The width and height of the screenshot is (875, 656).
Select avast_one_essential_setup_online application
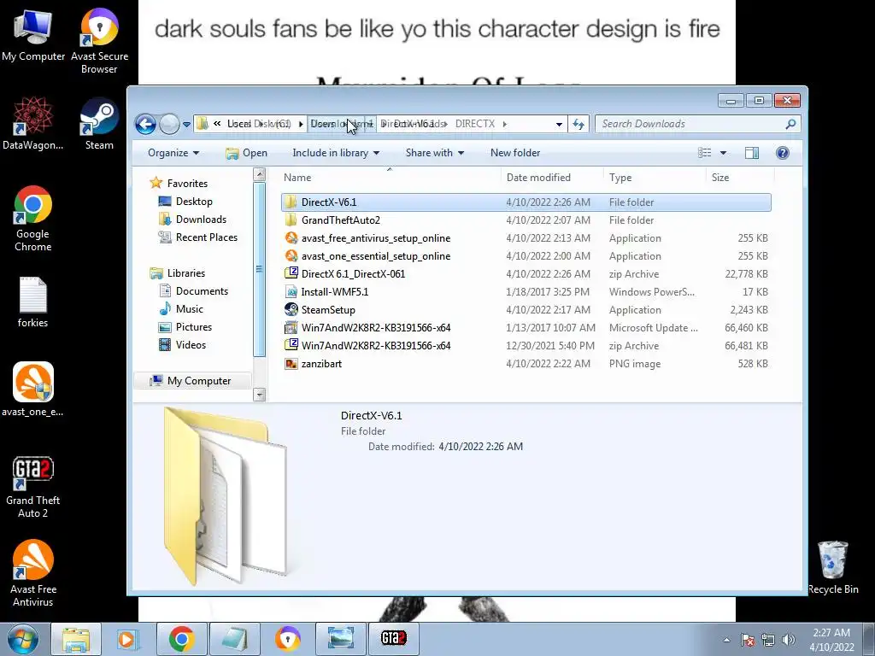(x=526, y=256)
